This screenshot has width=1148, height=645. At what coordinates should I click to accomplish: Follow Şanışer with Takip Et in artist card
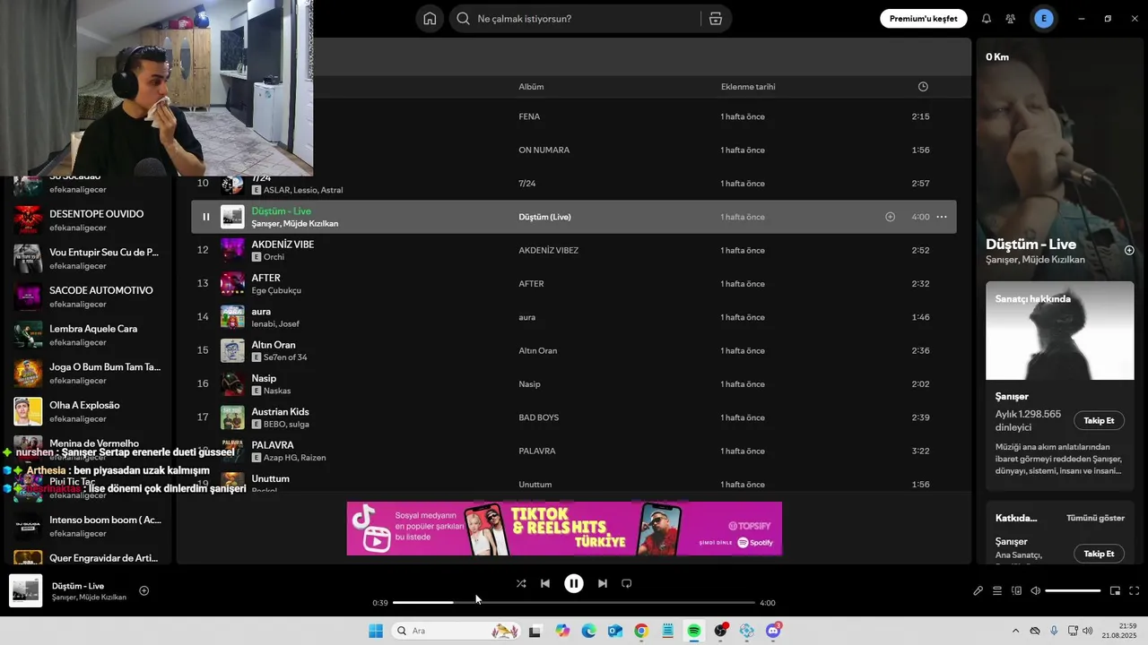(1099, 420)
